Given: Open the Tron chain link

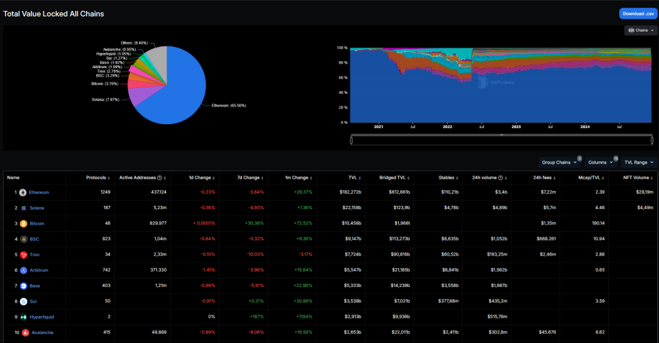Looking at the screenshot, I should (x=35, y=255).
